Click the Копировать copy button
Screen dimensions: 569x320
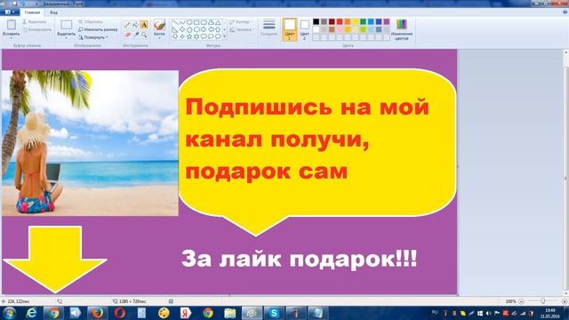[36, 29]
